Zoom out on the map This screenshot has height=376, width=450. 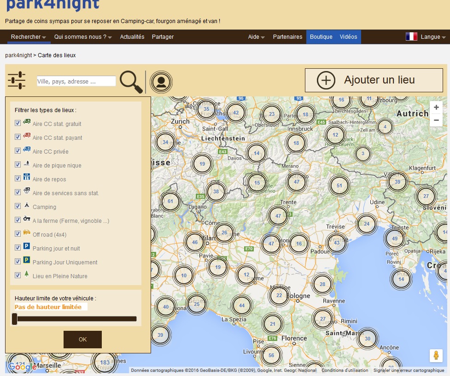[x=436, y=120]
